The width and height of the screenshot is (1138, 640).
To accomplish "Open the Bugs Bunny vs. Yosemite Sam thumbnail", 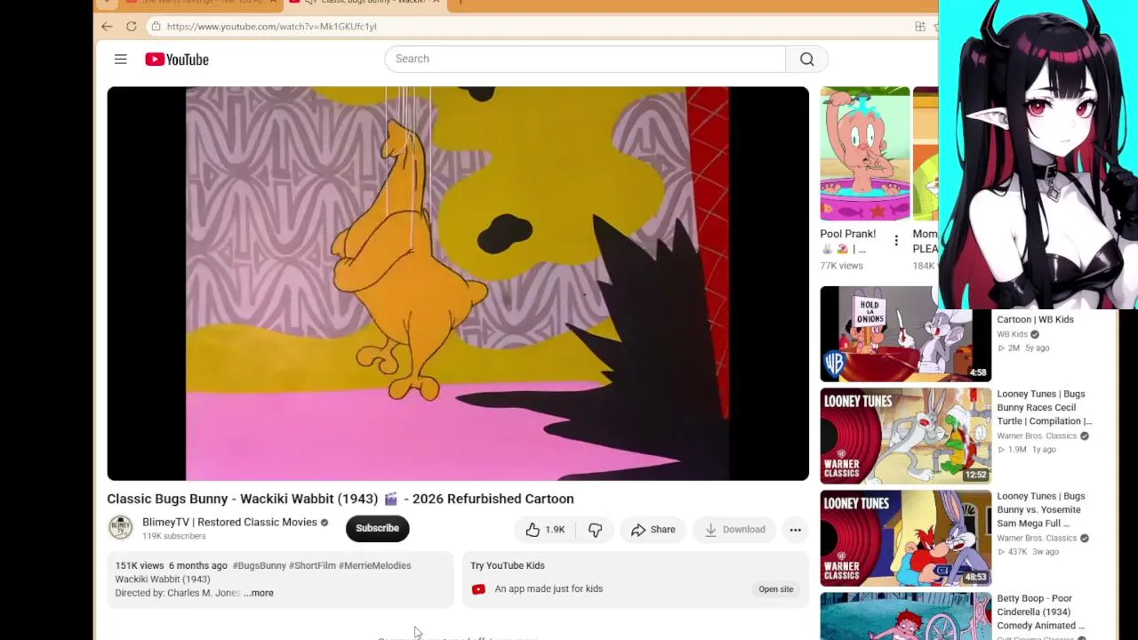I will point(905,538).
